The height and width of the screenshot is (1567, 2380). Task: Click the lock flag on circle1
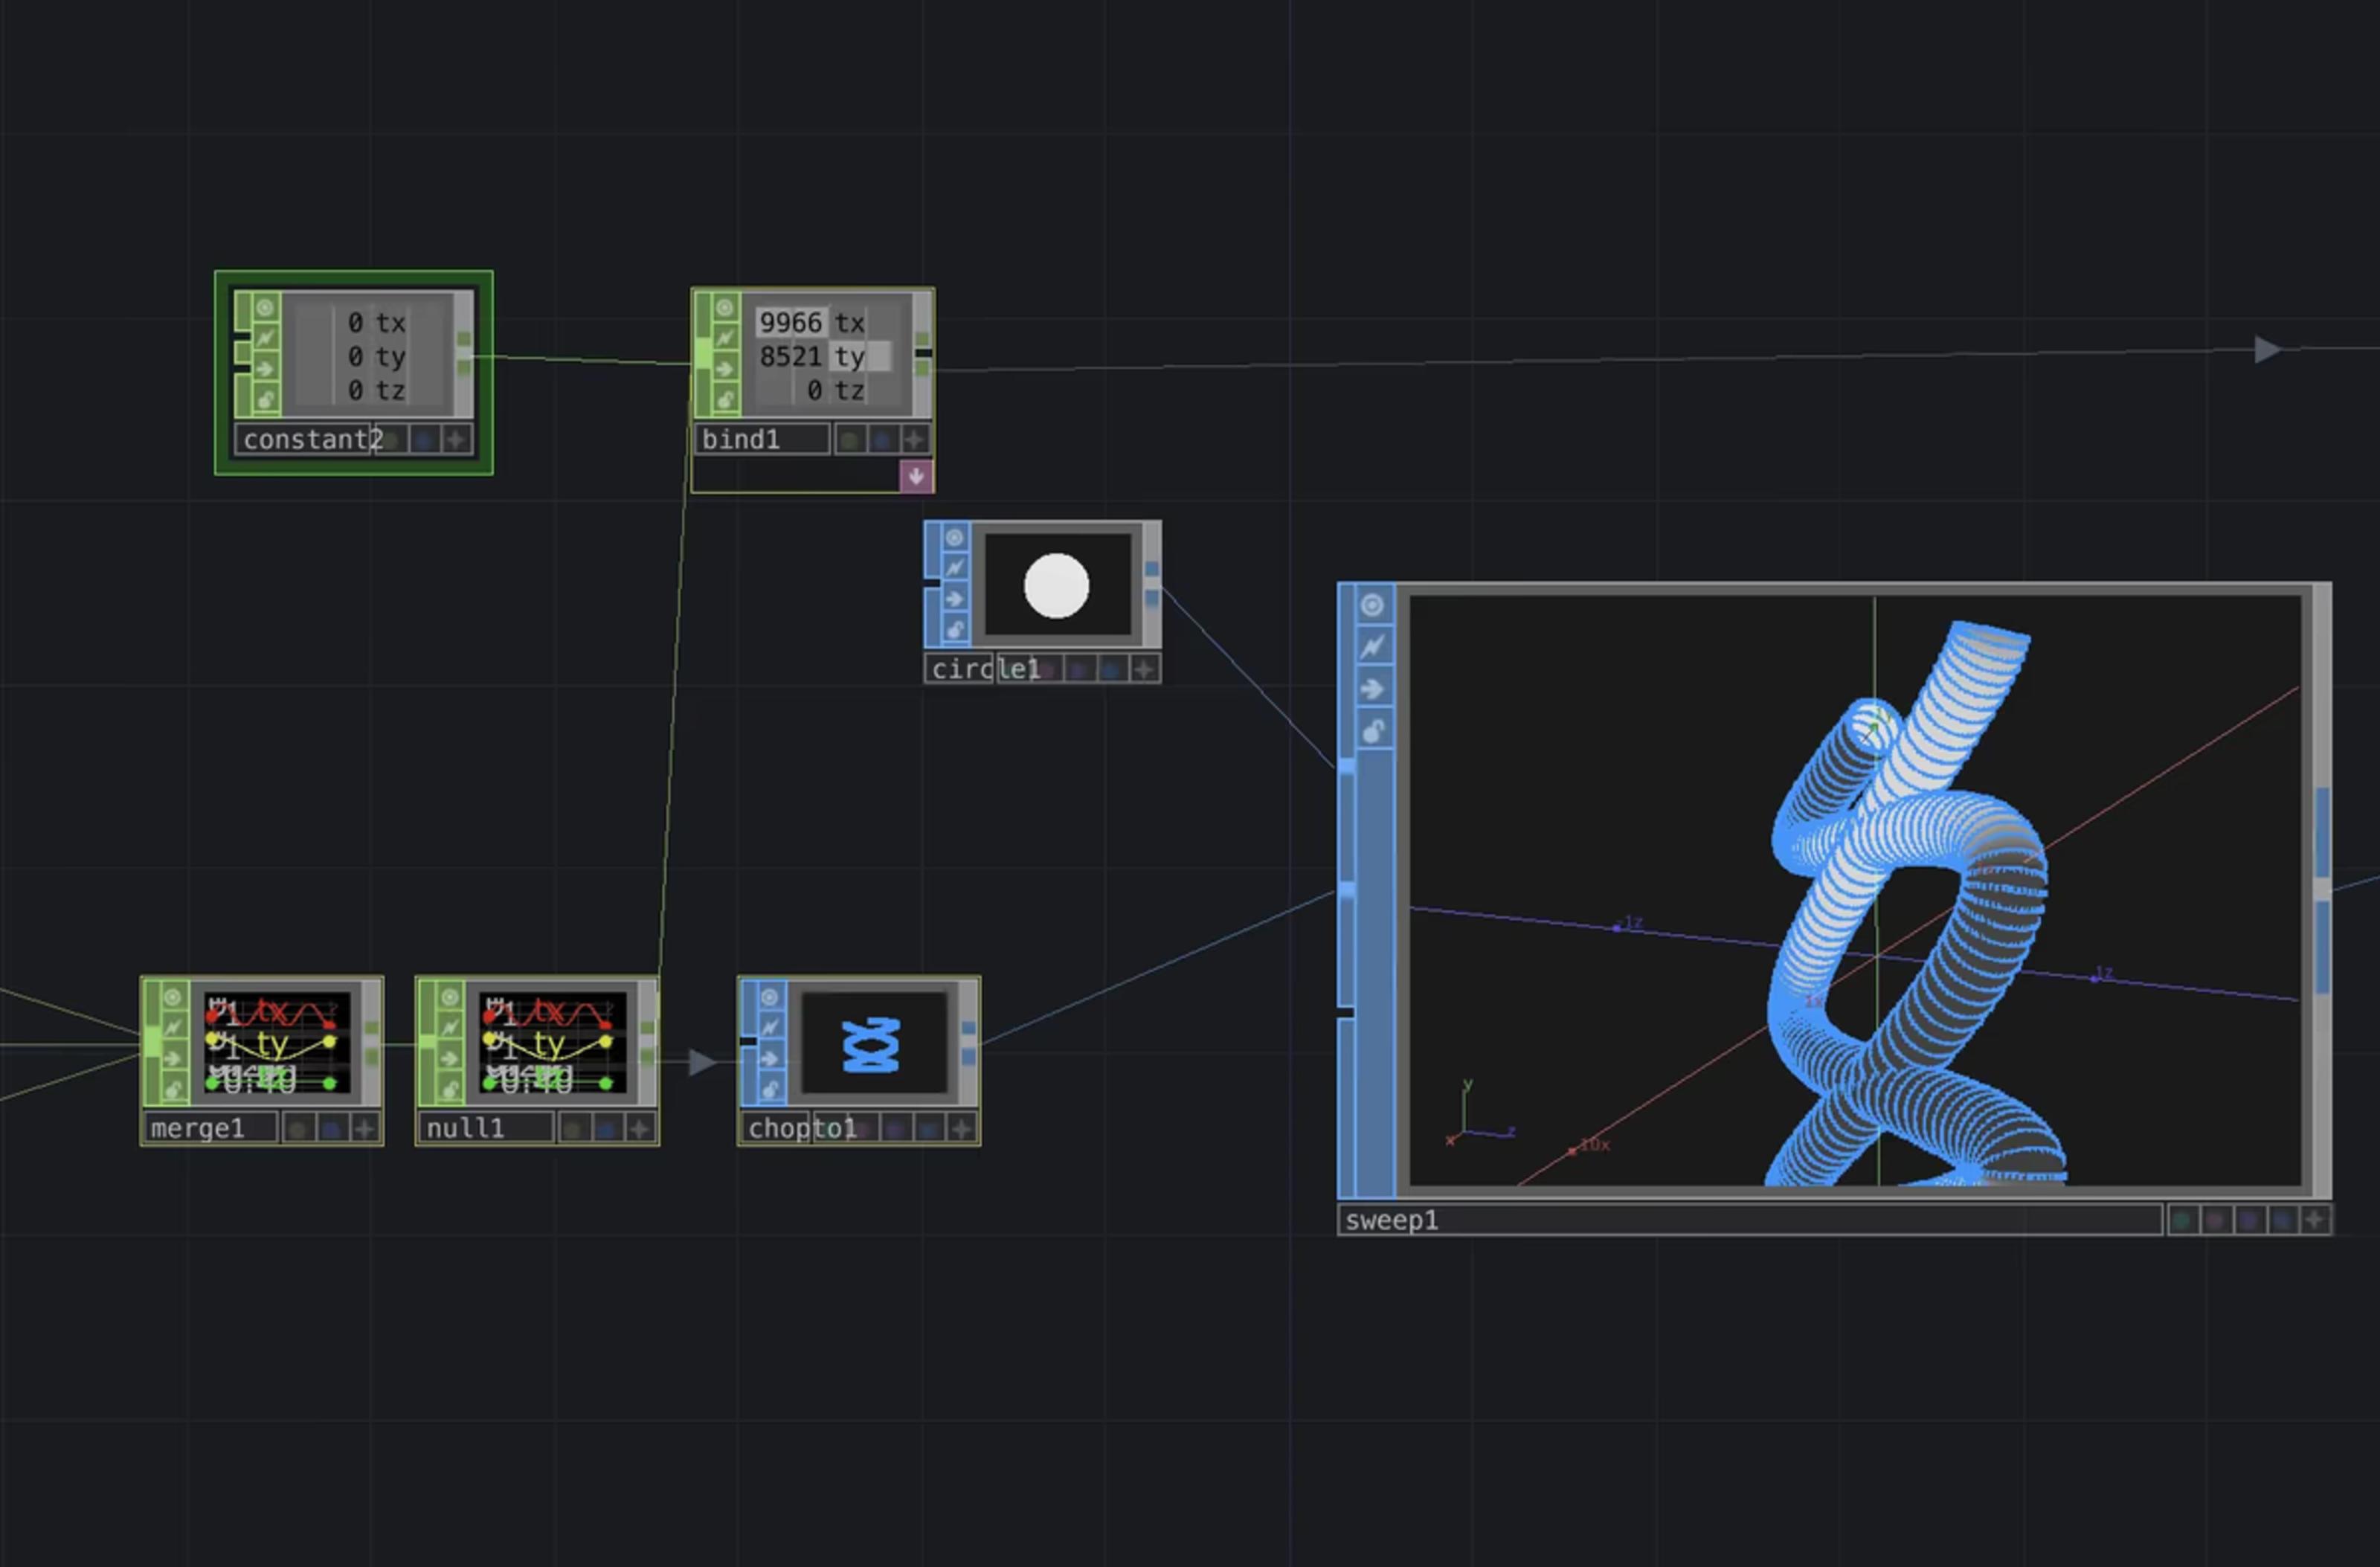pyautogui.click(x=955, y=630)
